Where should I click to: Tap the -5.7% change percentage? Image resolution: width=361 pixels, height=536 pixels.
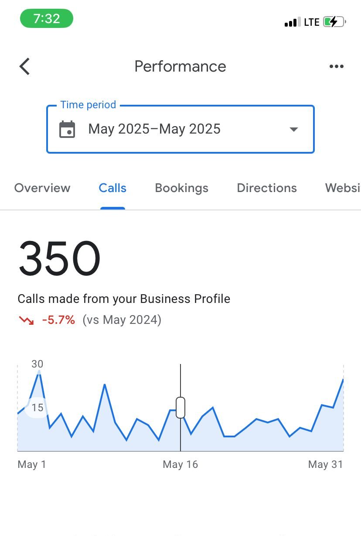pyautogui.click(x=58, y=320)
